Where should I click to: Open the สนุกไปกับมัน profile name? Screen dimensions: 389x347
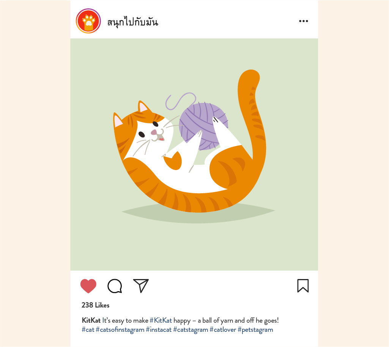pyautogui.click(x=132, y=22)
